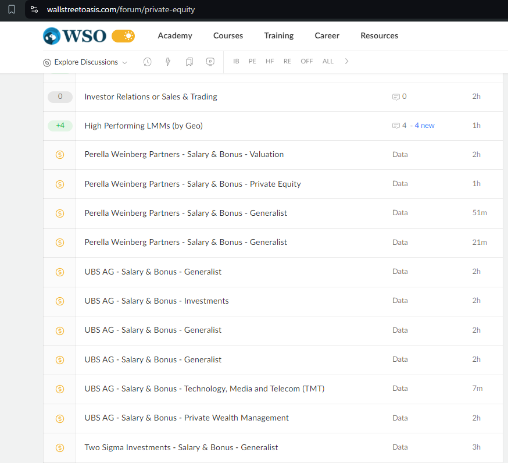The image size is (508, 463).
Task: Click the lightning bolt trending icon
Action: [168, 62]
